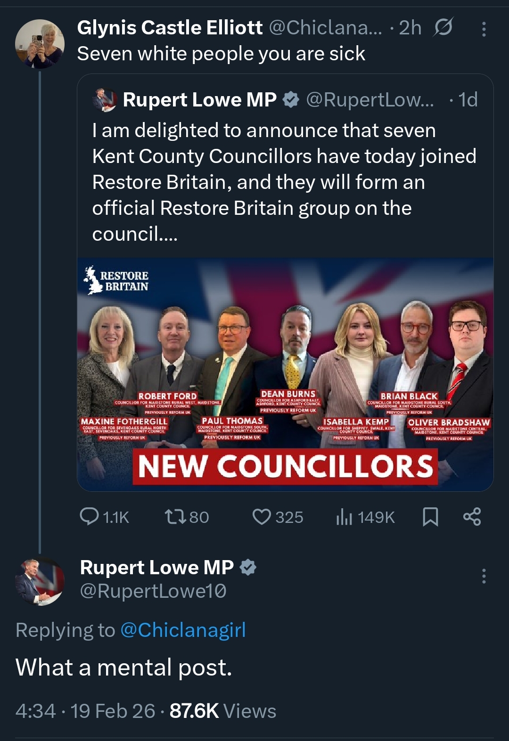Open the New Councillors image
The image size is (509, 741).
pos(285,374)
